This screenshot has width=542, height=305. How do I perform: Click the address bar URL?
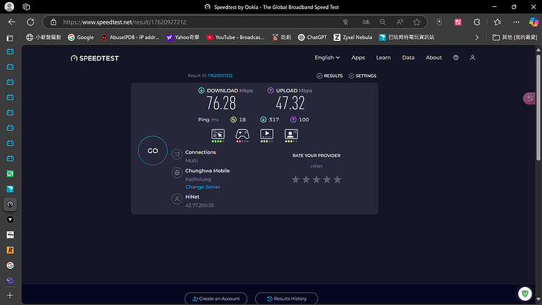[124, 22]
